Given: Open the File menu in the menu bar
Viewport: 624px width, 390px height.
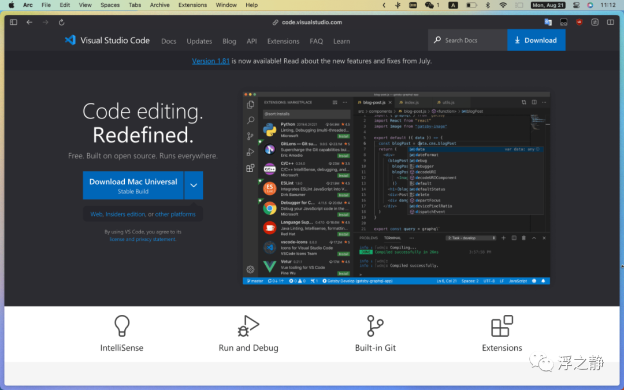Looking at the screenshot, I should pos(46,5).
